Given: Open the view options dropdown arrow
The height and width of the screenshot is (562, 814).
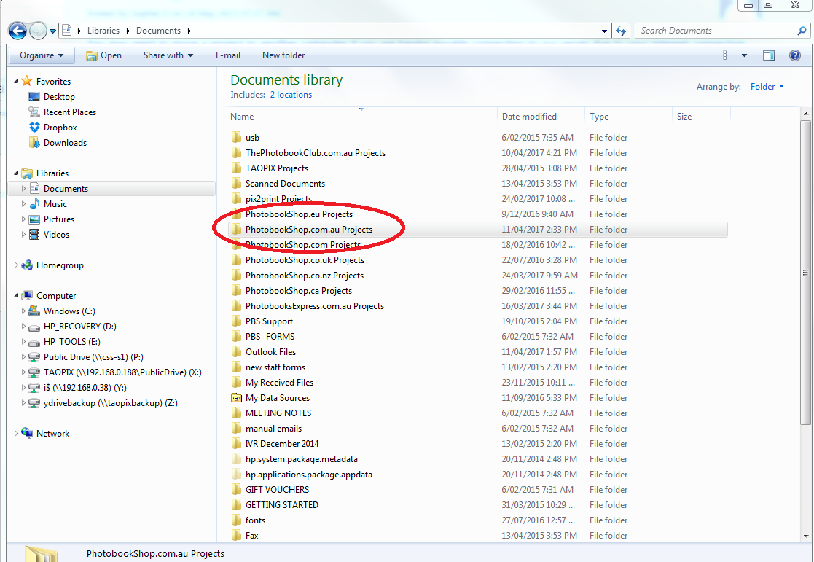Looking at the screenshot, I should [x=744, y=55].
